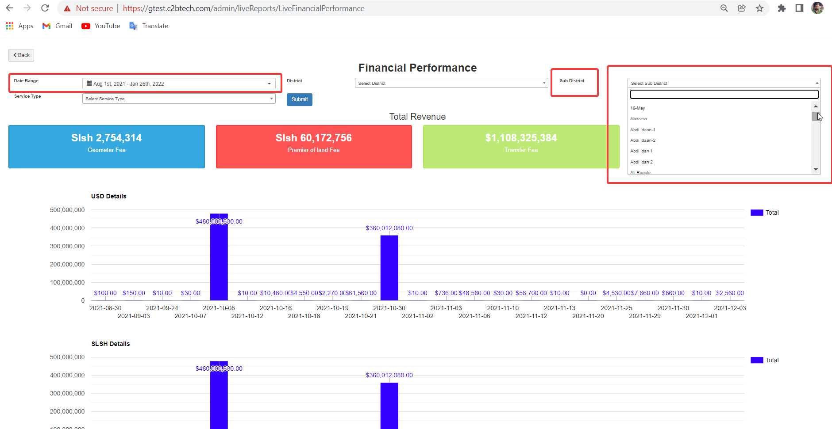The image size is (832, 429).
Task: Open the Chrome profile avatar
Action: (817, 8)
